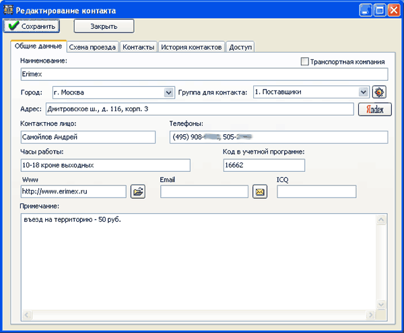Open address in Yandex maps button

[x=375, y=109]
